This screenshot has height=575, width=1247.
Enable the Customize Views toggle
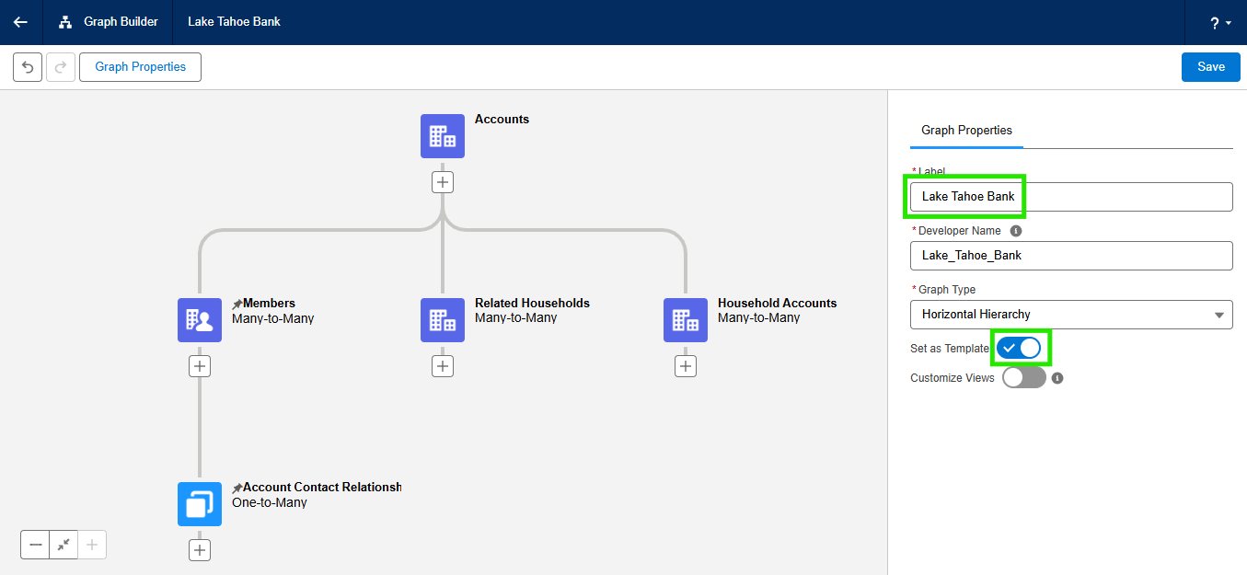coord(1023,377)
